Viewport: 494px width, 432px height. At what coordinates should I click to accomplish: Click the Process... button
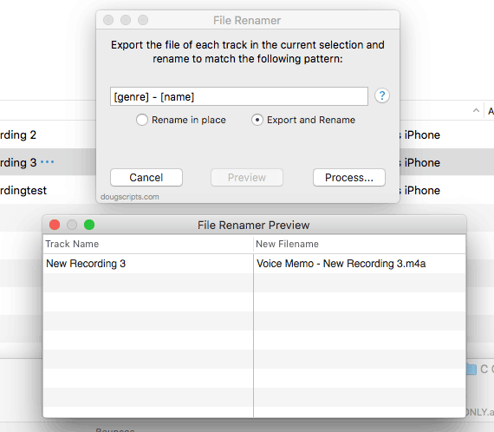coord(349,178)
